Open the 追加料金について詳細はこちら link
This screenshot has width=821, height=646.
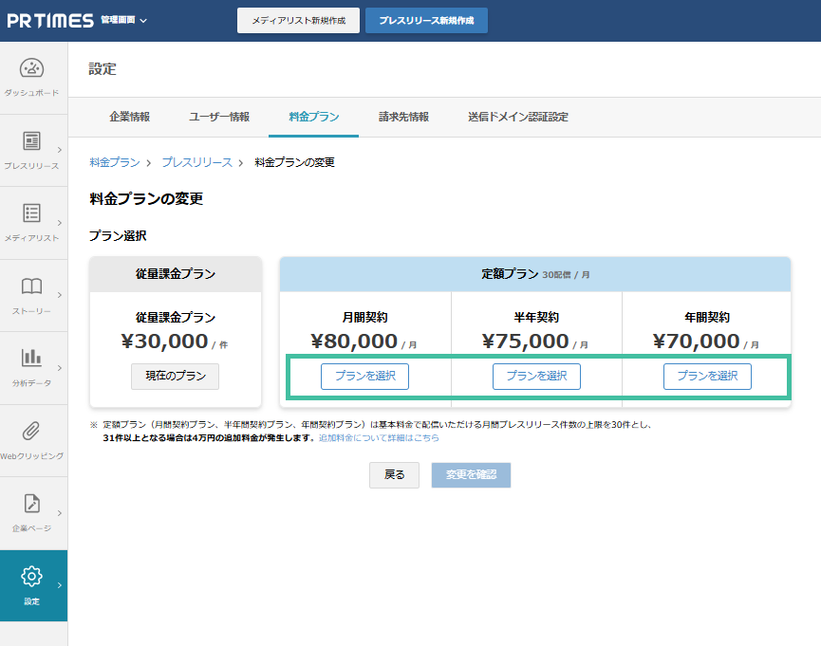pyautogui.click(x=379, y=438)
